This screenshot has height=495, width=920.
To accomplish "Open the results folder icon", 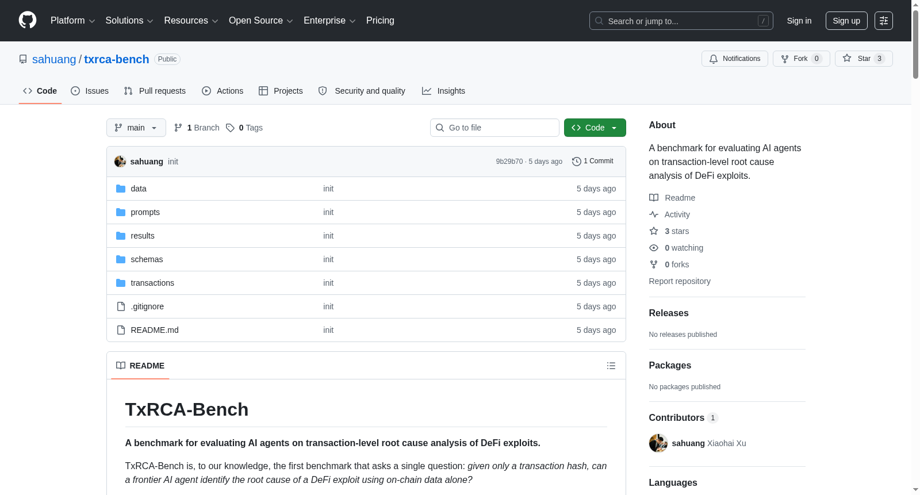I will [121, 236].
